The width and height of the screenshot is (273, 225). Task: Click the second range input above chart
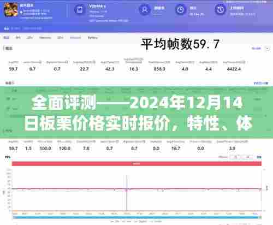pyautogui.click(x=247, y=157)
